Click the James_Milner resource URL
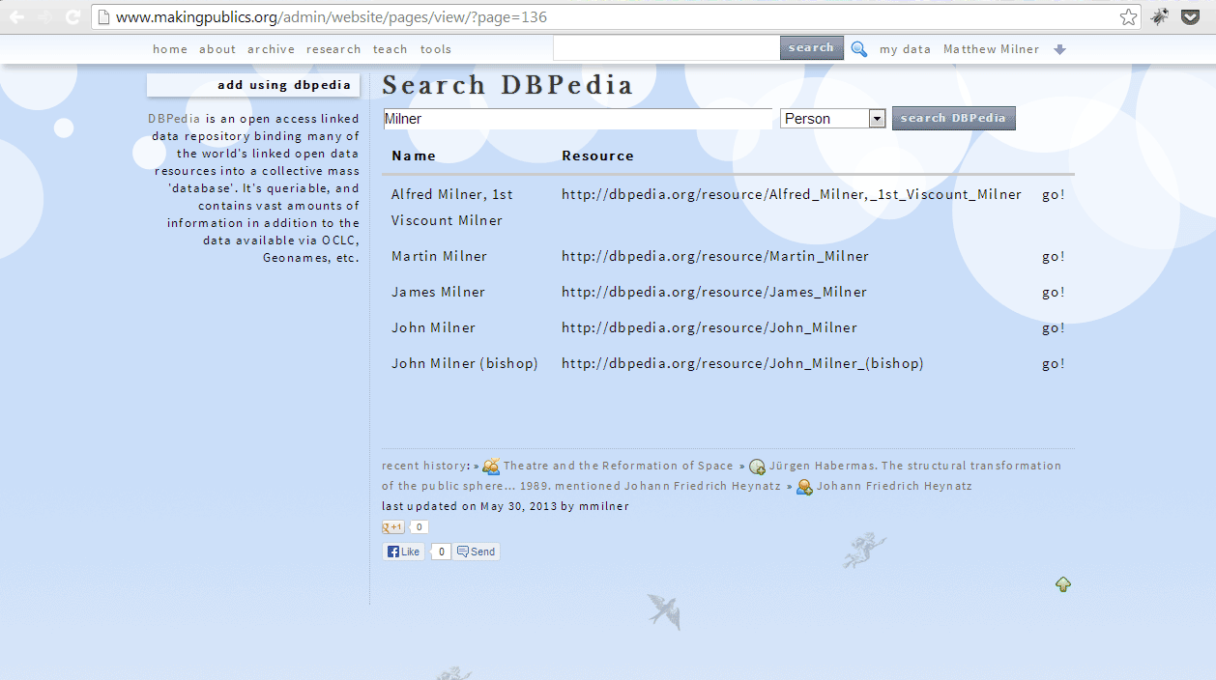This screenshot has width=1216, height=680. pyautogui.click(x=714, y=292)
